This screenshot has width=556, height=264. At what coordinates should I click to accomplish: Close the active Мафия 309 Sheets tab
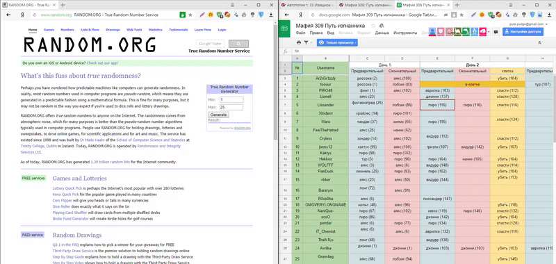[x=448, y=5]
